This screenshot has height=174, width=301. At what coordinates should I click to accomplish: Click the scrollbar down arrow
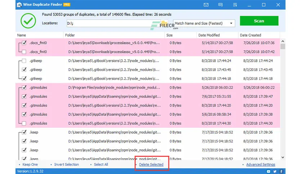[x=283, y=157]
